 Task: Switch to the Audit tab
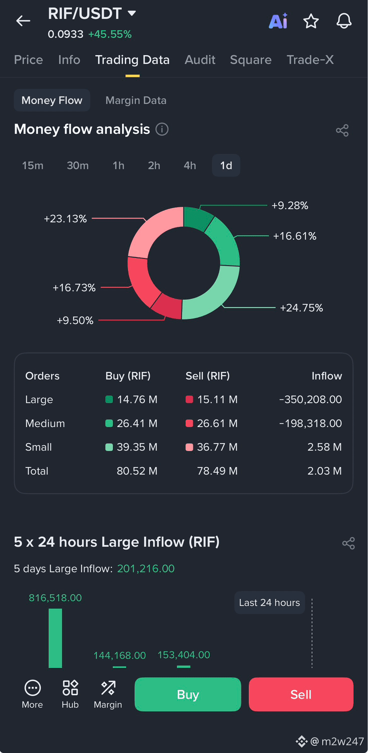point(200,60)
